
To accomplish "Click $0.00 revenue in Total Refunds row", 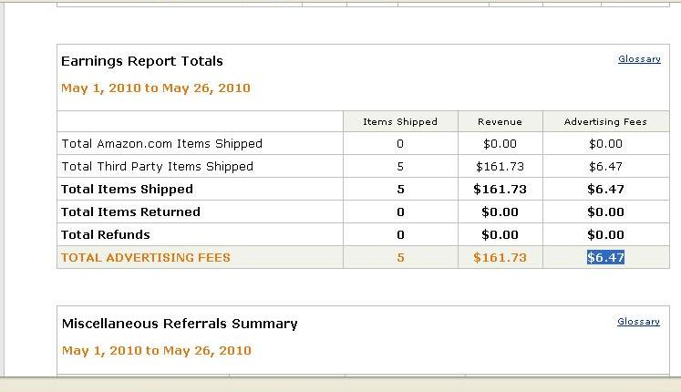I will coord(500,235).
